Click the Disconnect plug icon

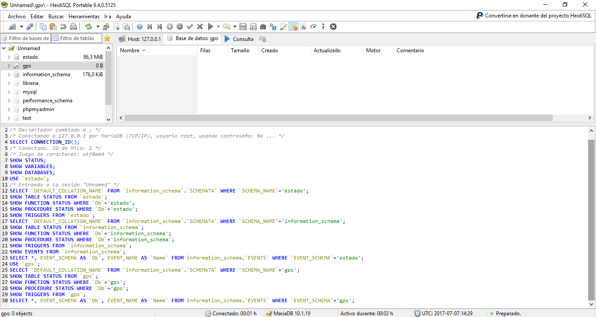(x=29, y=26)
